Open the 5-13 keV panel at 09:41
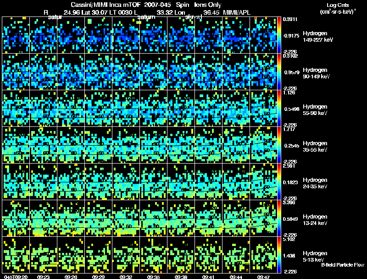Screen dimensions: 367x279 [x=209, y=255]
